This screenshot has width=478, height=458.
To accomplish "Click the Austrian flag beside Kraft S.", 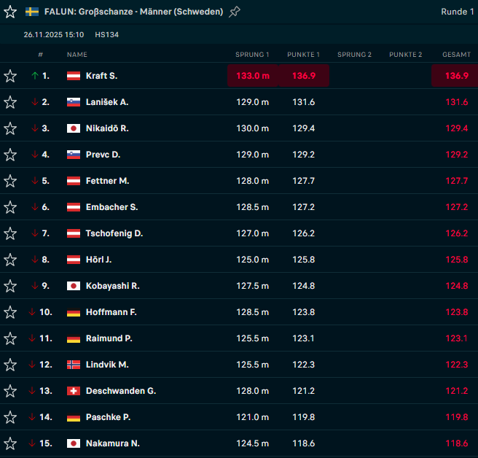I will click(73, 76).
